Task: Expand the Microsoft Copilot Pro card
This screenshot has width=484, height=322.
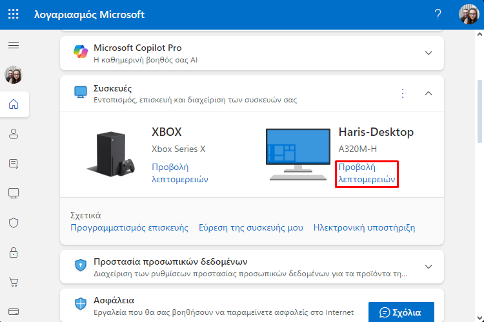Action: click(x=429, y=53)
